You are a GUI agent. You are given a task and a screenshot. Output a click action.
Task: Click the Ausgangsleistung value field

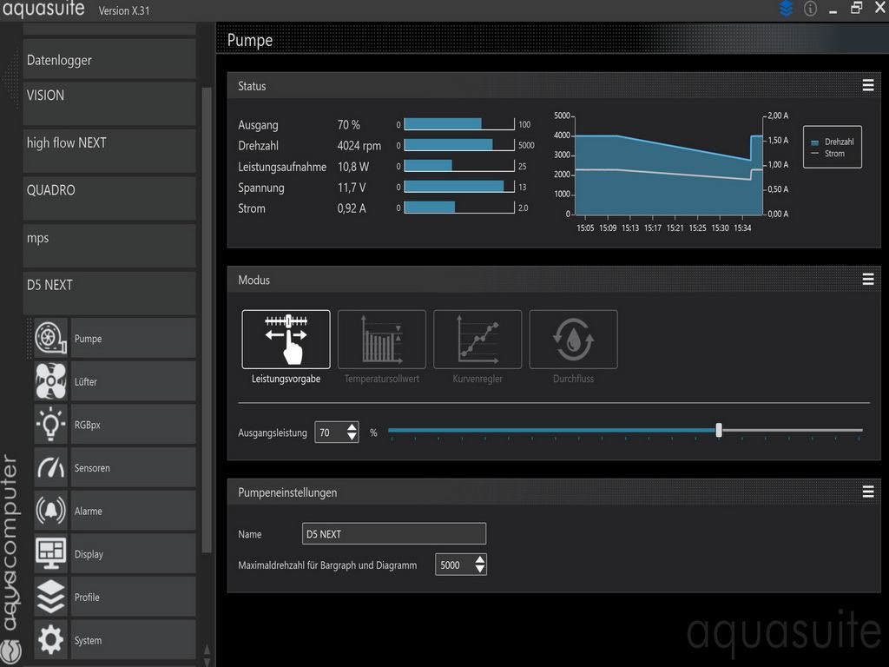coord(330,433)
